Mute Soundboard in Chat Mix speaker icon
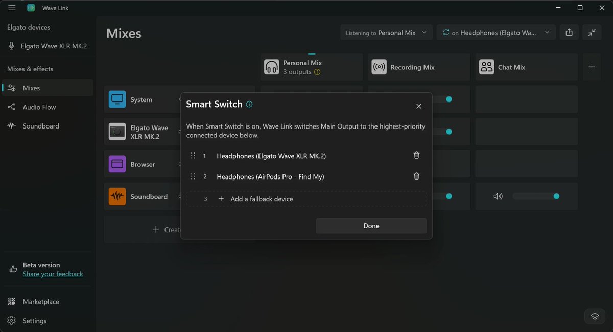Screen dimensions: 613x332 [498, 196]
